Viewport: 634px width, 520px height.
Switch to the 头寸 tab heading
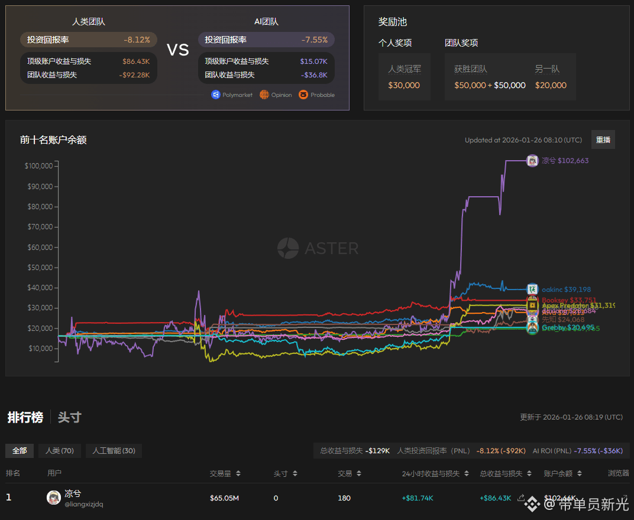point(69,417)
